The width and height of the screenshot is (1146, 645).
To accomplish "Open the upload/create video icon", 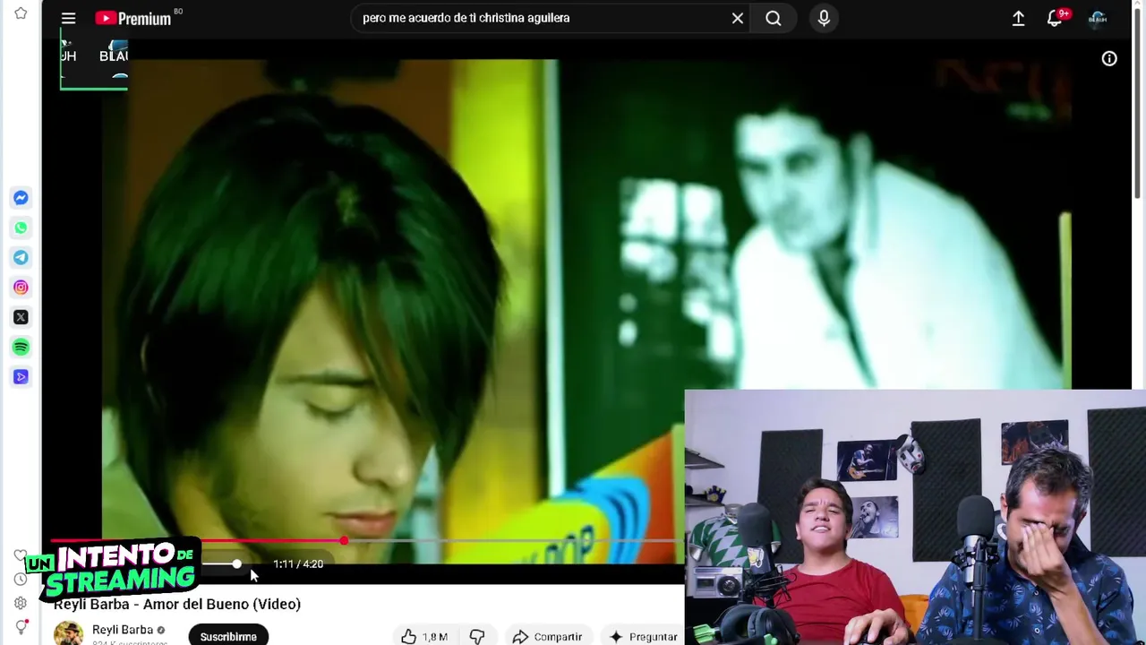I will (1018, 18).
